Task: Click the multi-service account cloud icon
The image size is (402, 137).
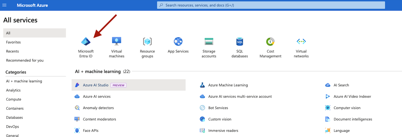Action: (x=202, y=96)
